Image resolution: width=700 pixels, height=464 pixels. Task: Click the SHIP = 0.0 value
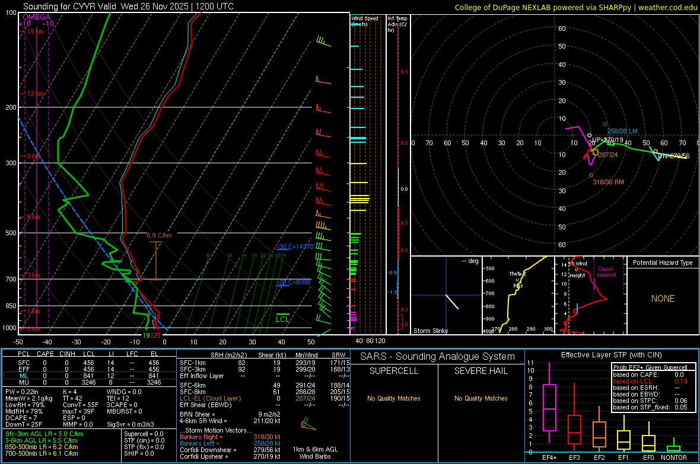tap(139, 453)
